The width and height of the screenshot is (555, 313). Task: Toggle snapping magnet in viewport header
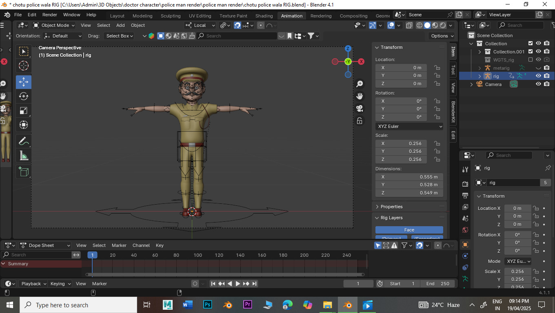coord(238,25)
